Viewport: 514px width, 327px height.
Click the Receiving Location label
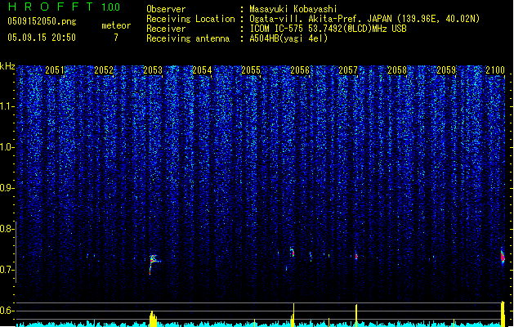pos(190,19)
